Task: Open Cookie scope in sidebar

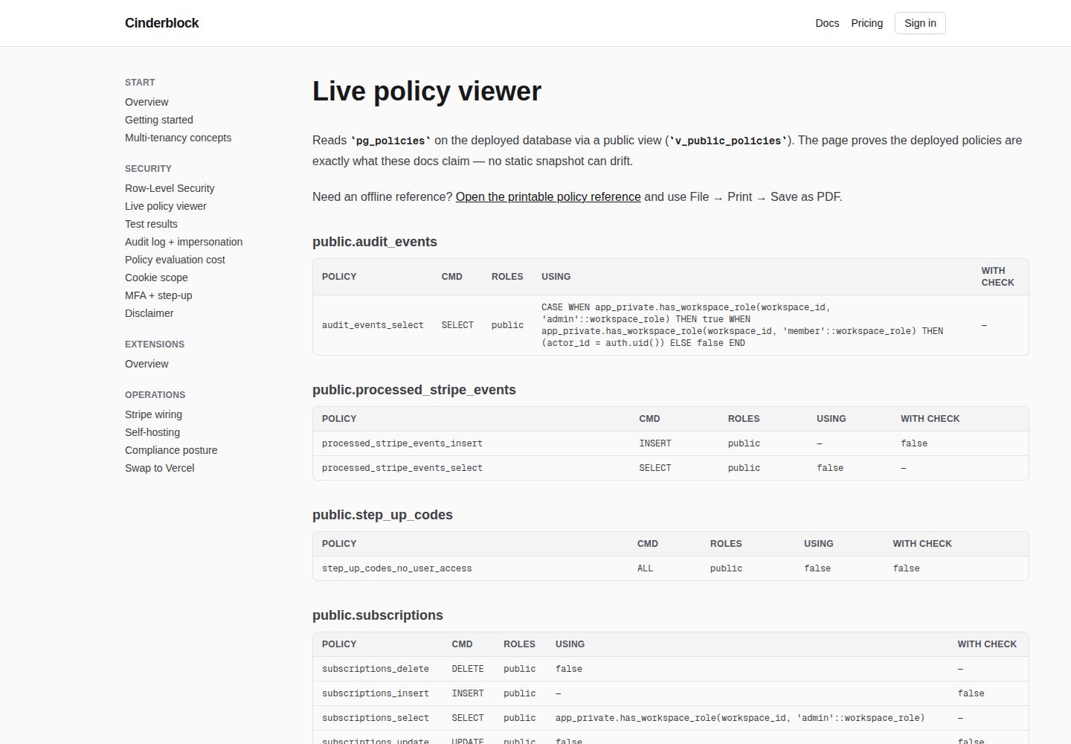Action: (156, 278)
